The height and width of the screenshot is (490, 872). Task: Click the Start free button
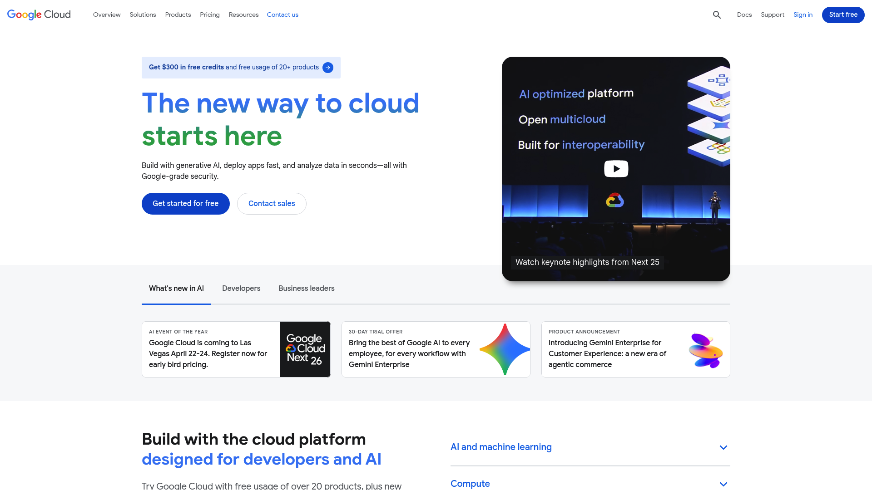843,15
